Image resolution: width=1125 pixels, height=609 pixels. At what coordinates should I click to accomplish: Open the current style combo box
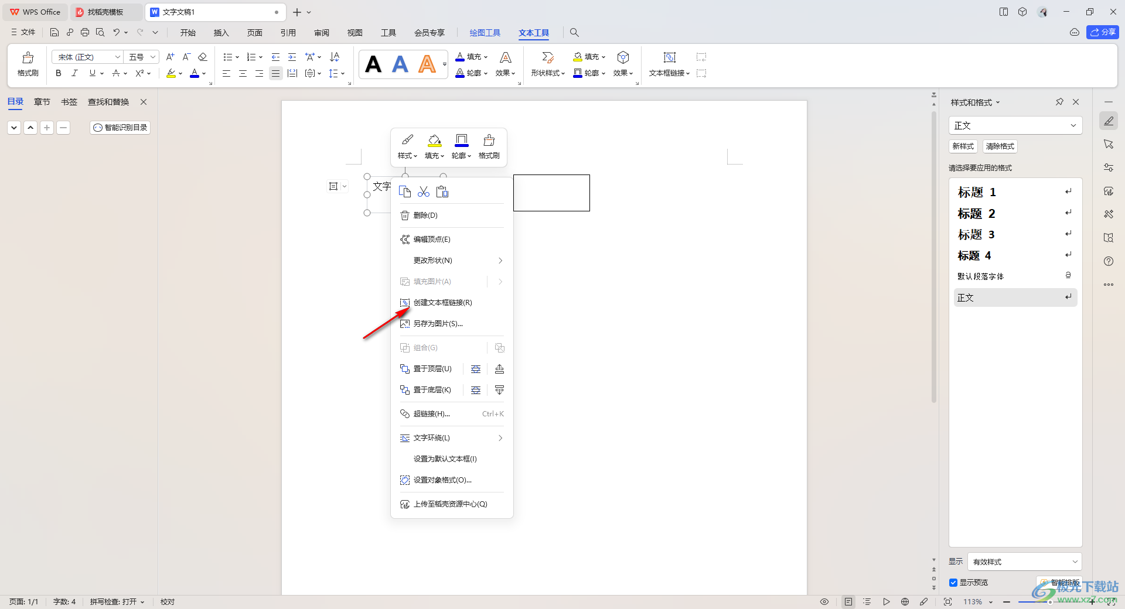(x=1015, y=125)
